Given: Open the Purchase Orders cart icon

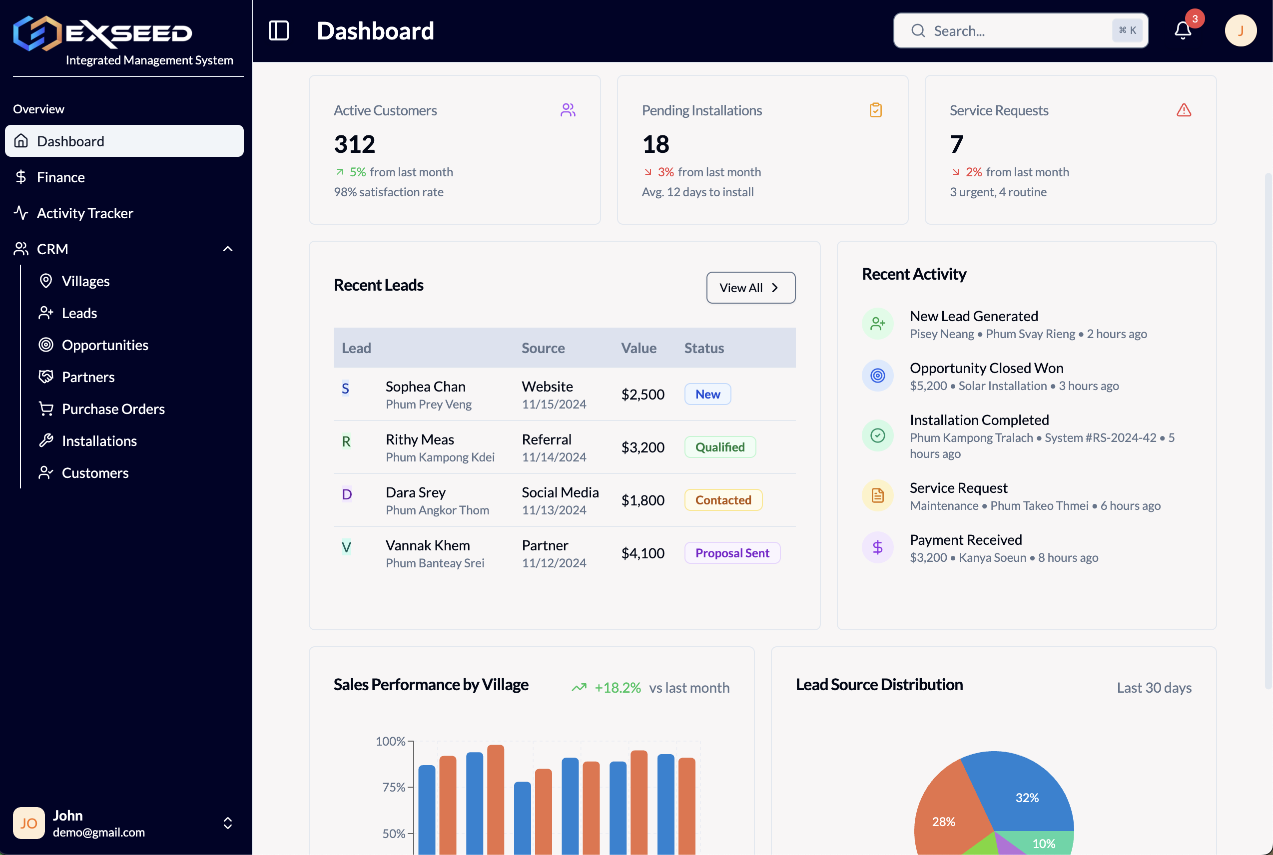Looking at the screenshot, I should pos(46,409).
